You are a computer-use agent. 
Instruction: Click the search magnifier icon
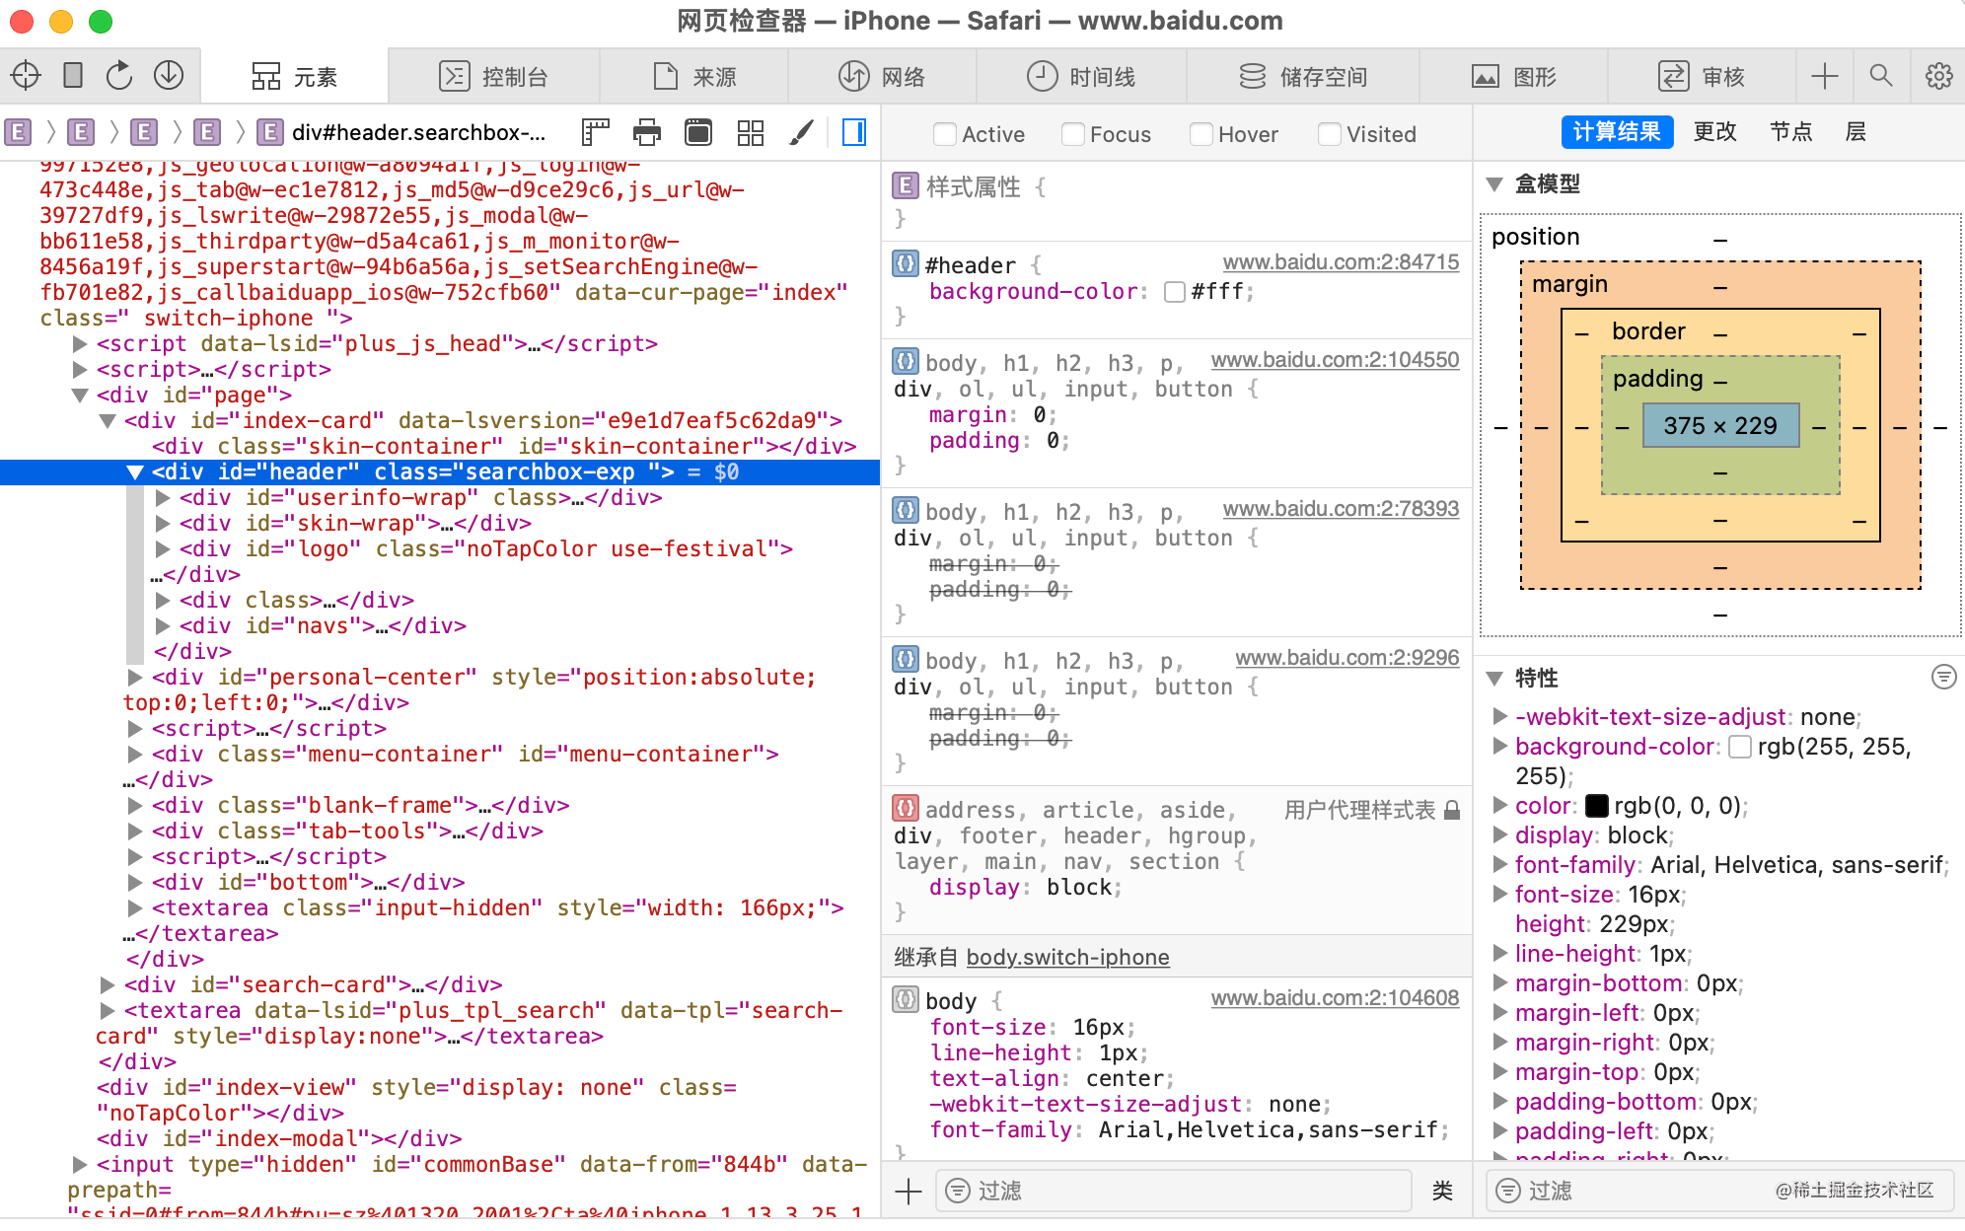coord(1881,76)
